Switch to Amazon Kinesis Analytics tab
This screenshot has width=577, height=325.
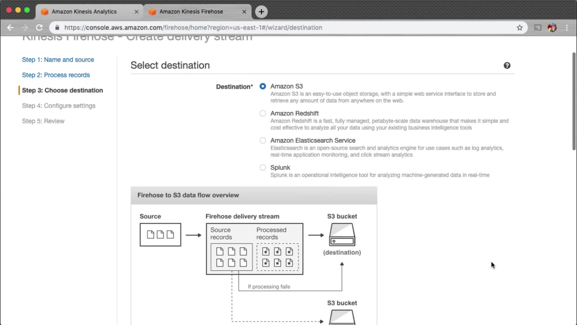tap(84, 12)
